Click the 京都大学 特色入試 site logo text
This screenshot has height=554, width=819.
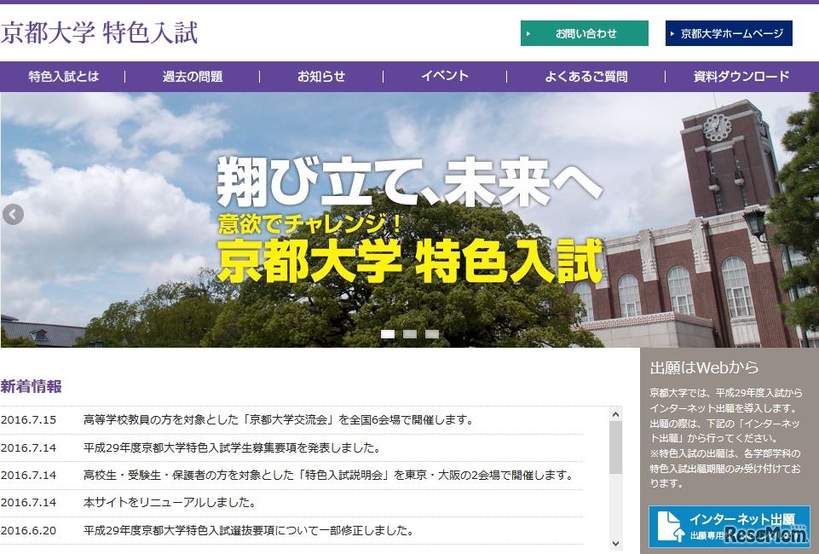coord(100,32)
